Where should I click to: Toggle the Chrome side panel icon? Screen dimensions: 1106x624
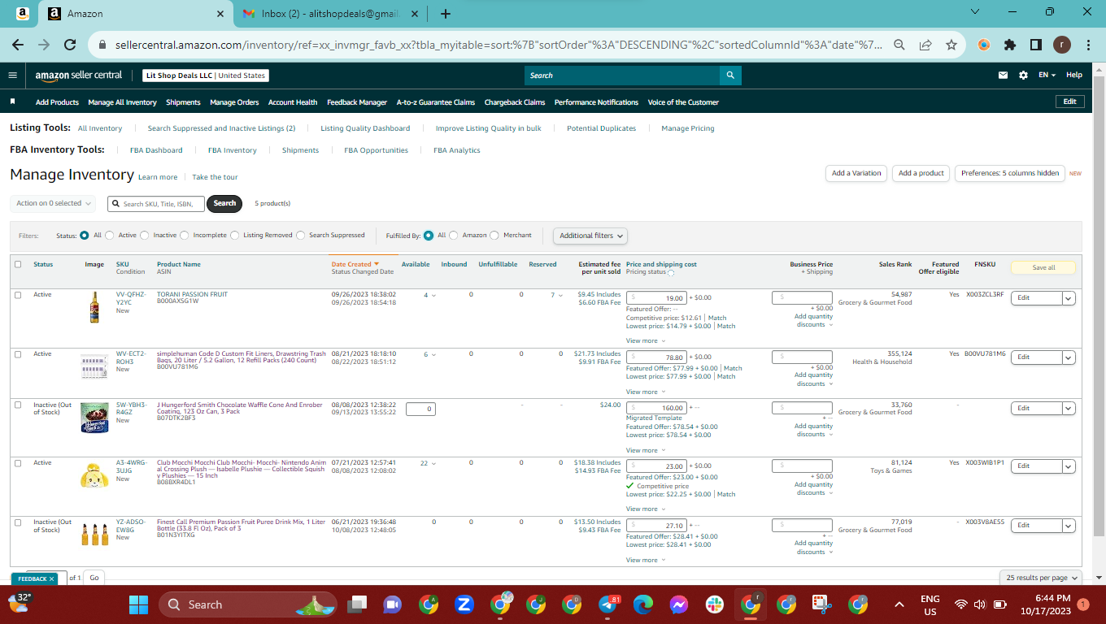click(1036, 45)
